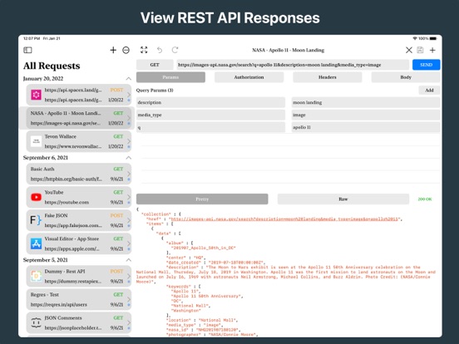Click Add query param button

[429, 90]
